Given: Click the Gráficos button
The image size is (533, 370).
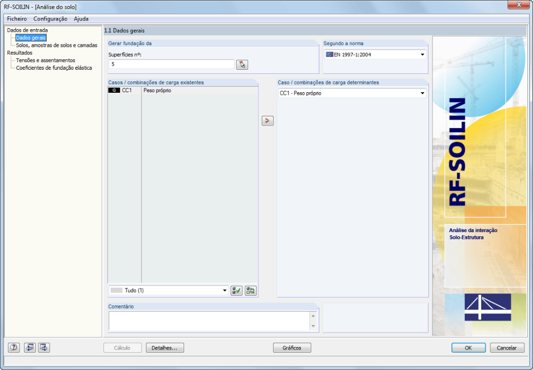Looking at the screenshot, I should click(292, 347).
